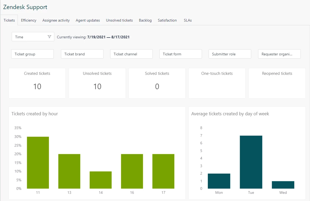The image size is (310, 201).
Task: Go to the Agent updates tab
Action: click(x=88, y=20)
